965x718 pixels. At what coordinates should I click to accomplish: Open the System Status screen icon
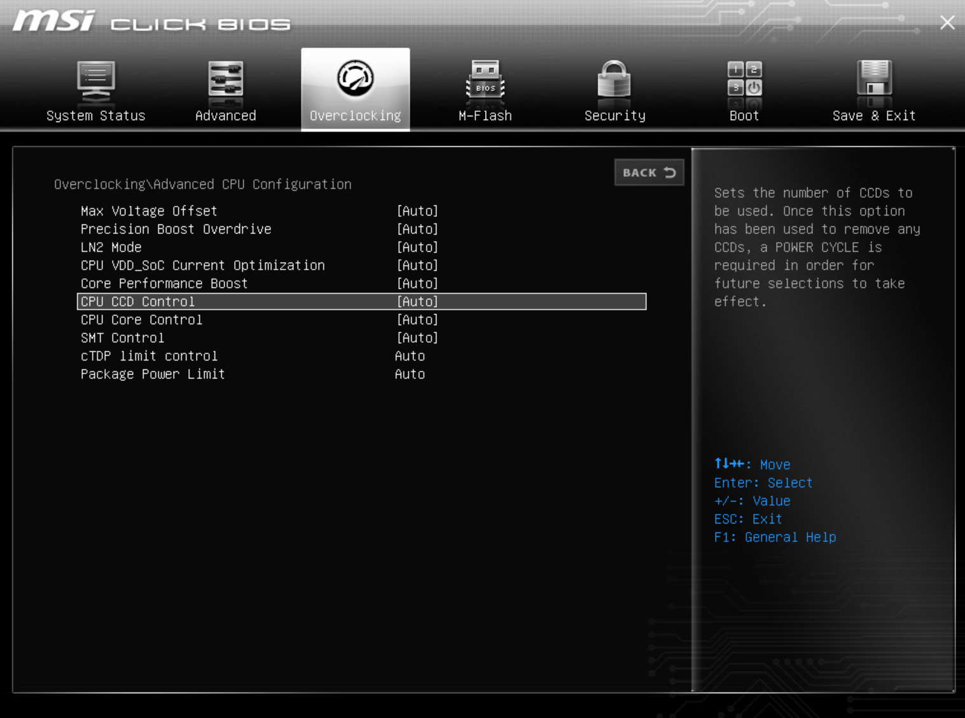pos(95,81)
